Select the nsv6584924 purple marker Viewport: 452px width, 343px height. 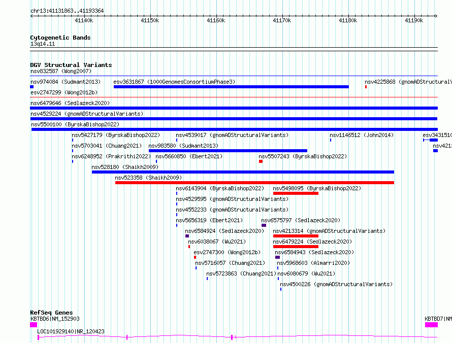pos(187,236)
